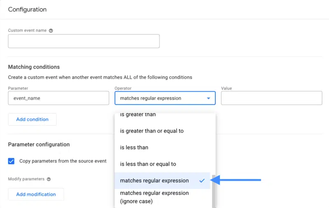
Task: Focus the Custom event name text field
Action: pyautogui.click(x=84, y=41)
